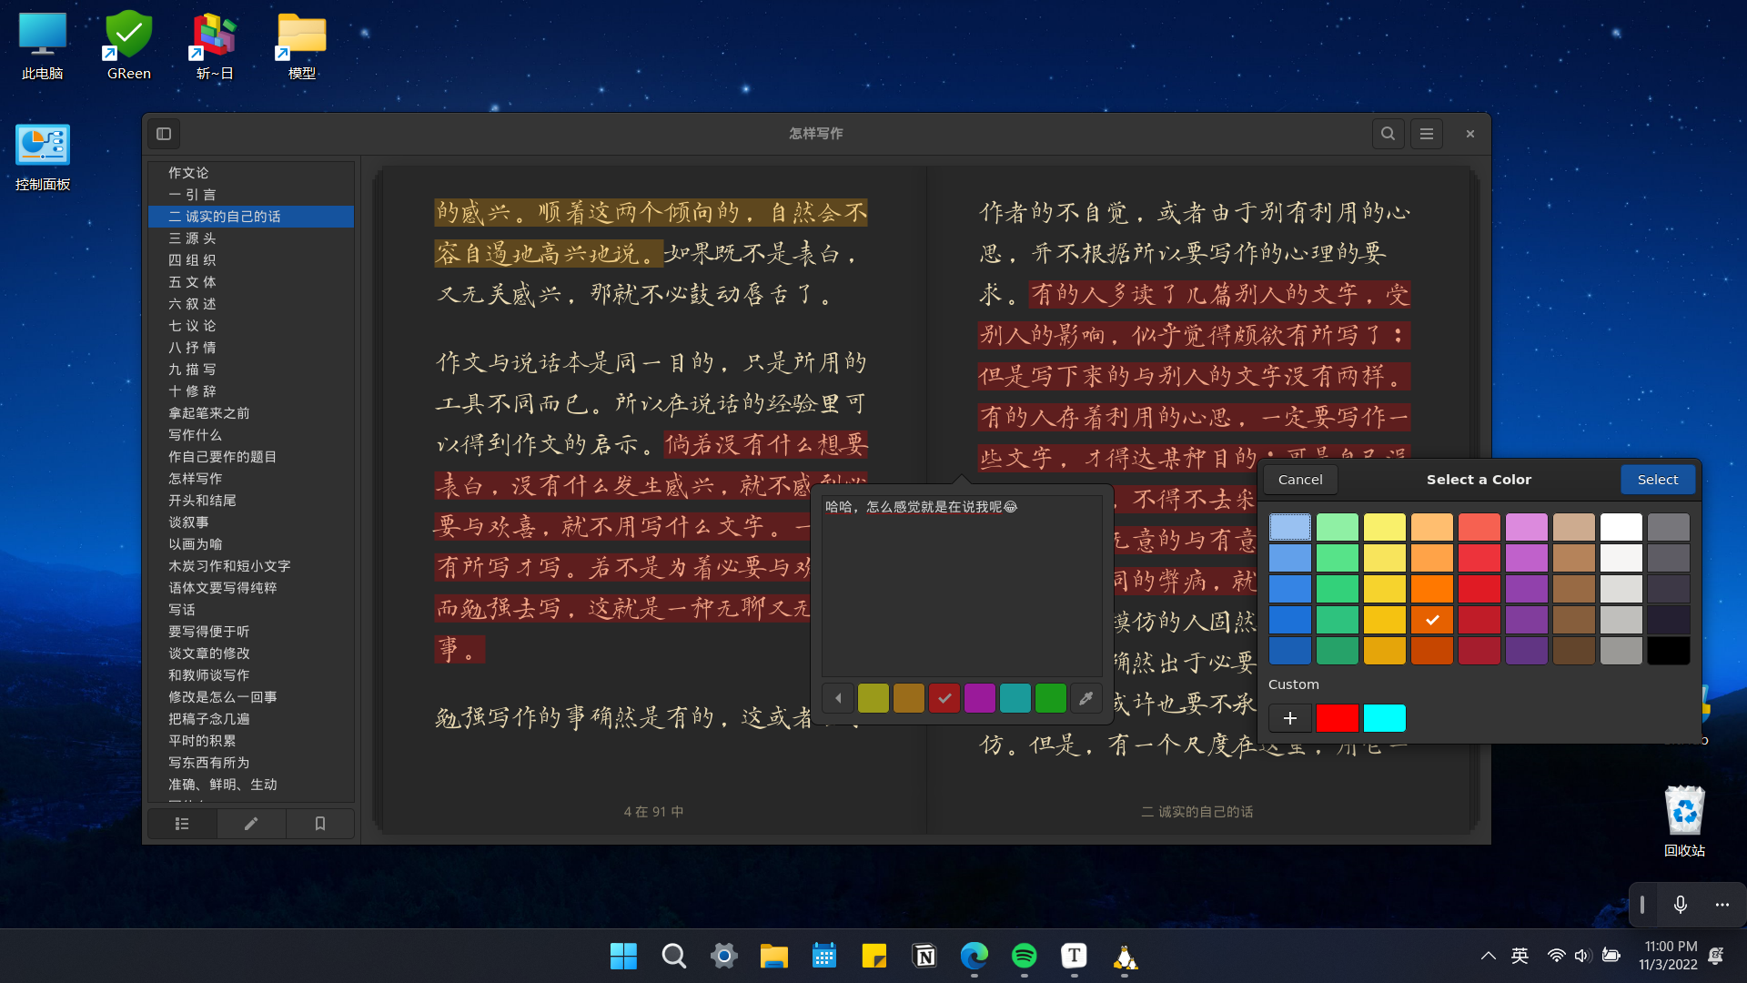Cancel the Select a Color dialog
The width and height of the screenshot is (1747, 983).
1300,479
